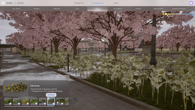Click the time-of-day slider handle
The height and width of the screenshot is (110, 195).
166,14
